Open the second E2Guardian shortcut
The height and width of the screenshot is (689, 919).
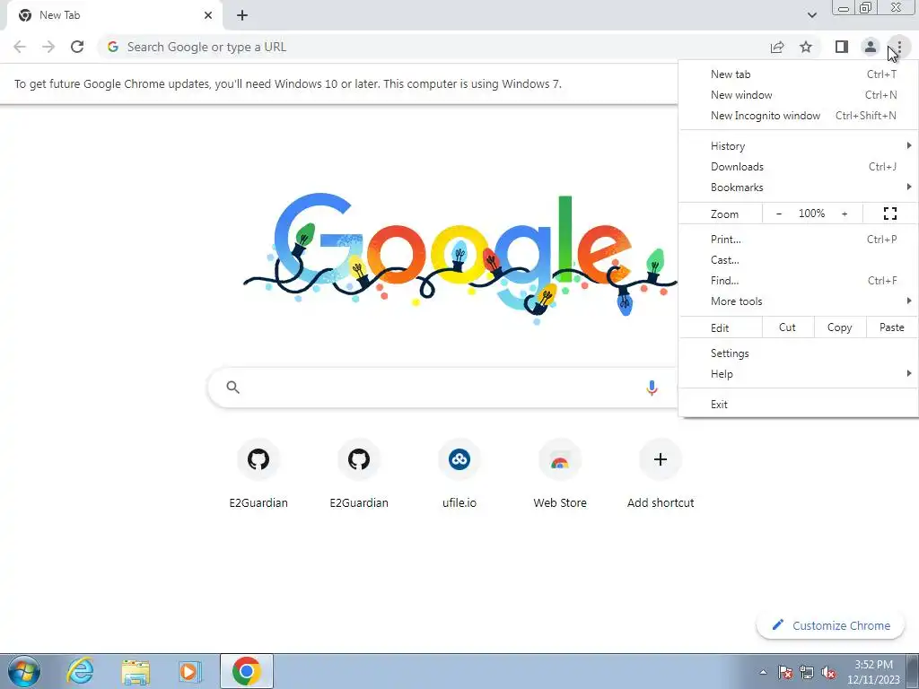359,475
